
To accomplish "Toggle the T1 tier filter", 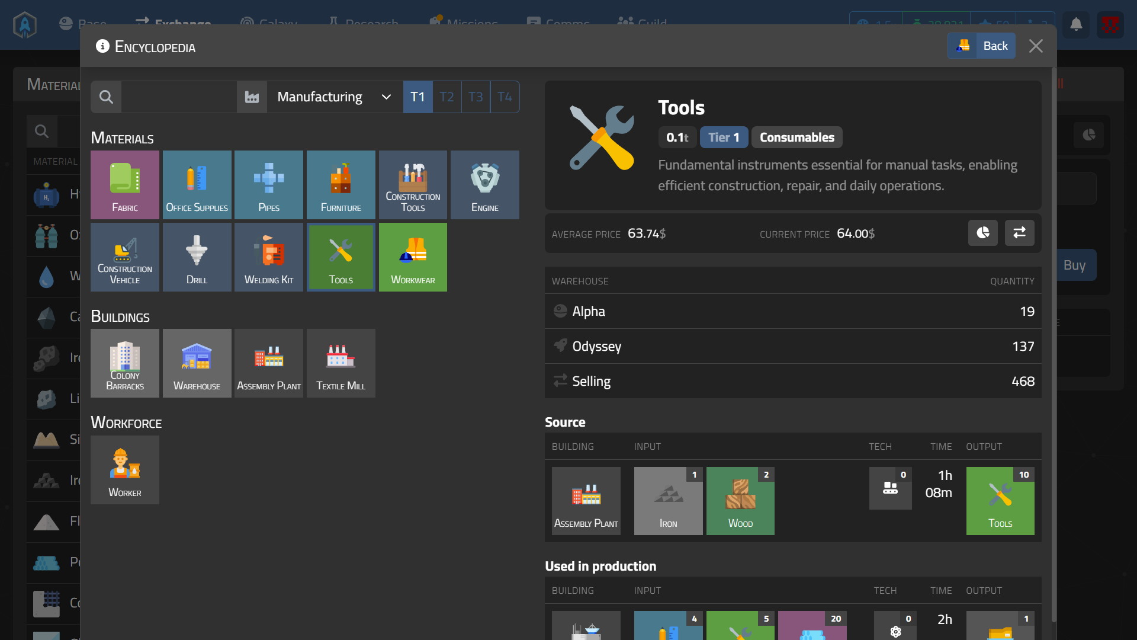I will 417,97.
